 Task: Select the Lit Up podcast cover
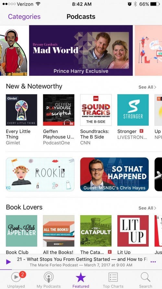(x=133, y=231)
